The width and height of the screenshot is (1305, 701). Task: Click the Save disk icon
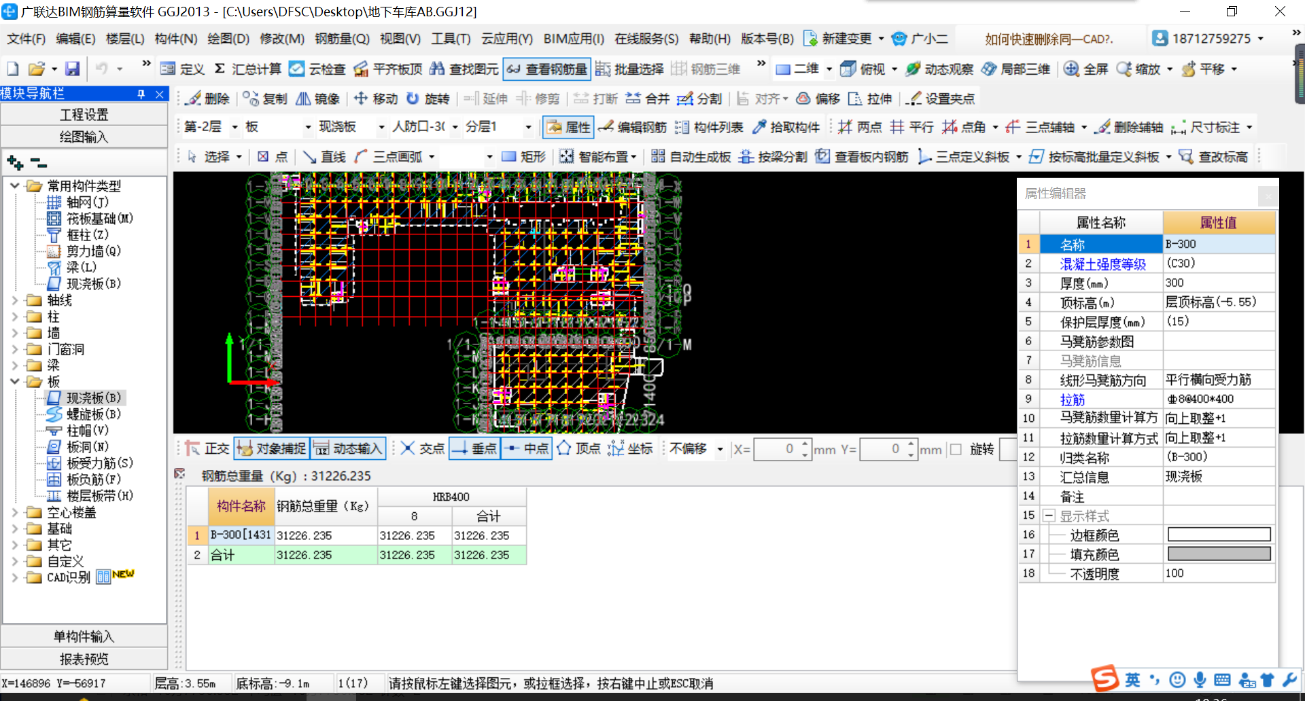click(72, 69)
